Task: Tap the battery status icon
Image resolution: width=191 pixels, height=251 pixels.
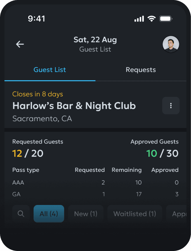Action: [x=166, y=19]
